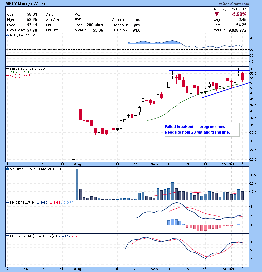Click the Options value no

point(138,20)
